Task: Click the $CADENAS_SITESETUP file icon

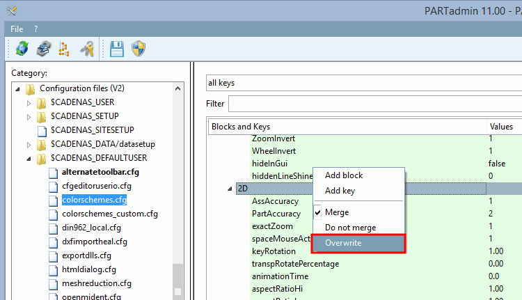Action: [x=42, y=131]
